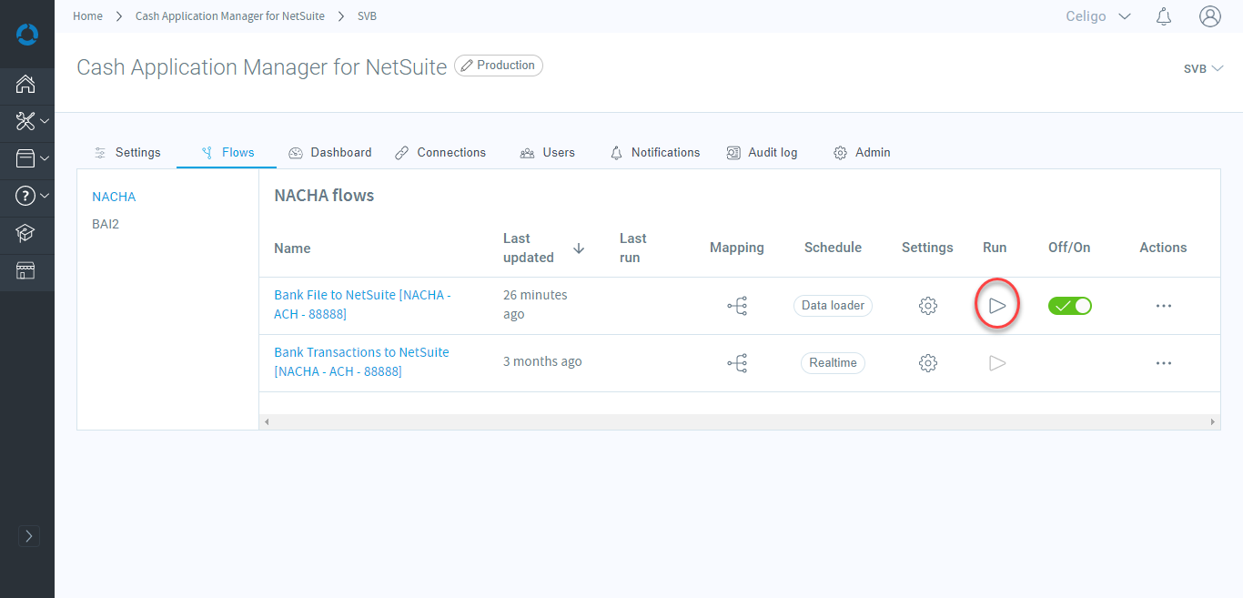1243x598 pixels.
Task: Expand the collapsed left sidebar with the arrow
Action: (x=29, y=536)
